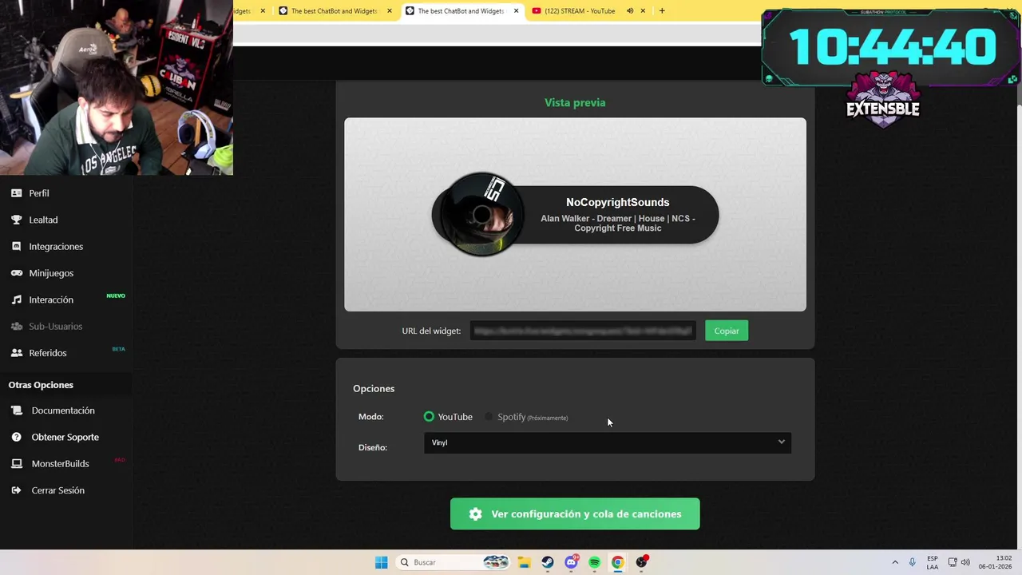1022x575 pixels.
Task: Click the Próximamente note beside Spotify
Action: pos(548,418)
